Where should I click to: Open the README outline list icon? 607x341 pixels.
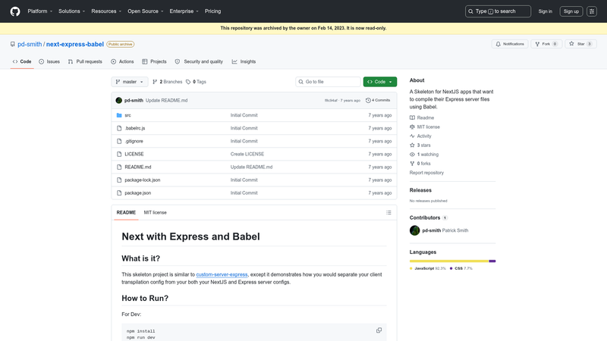(x=388, y=213)
